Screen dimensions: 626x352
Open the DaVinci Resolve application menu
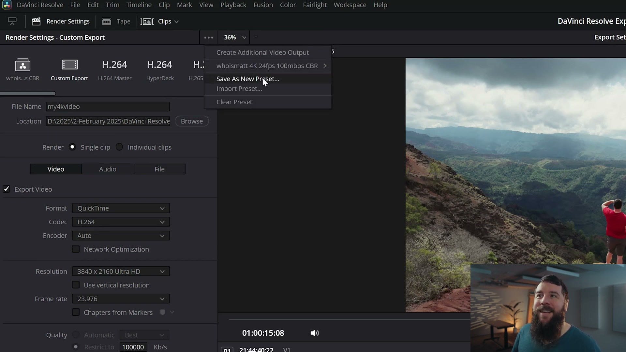(x=40, y=5)
